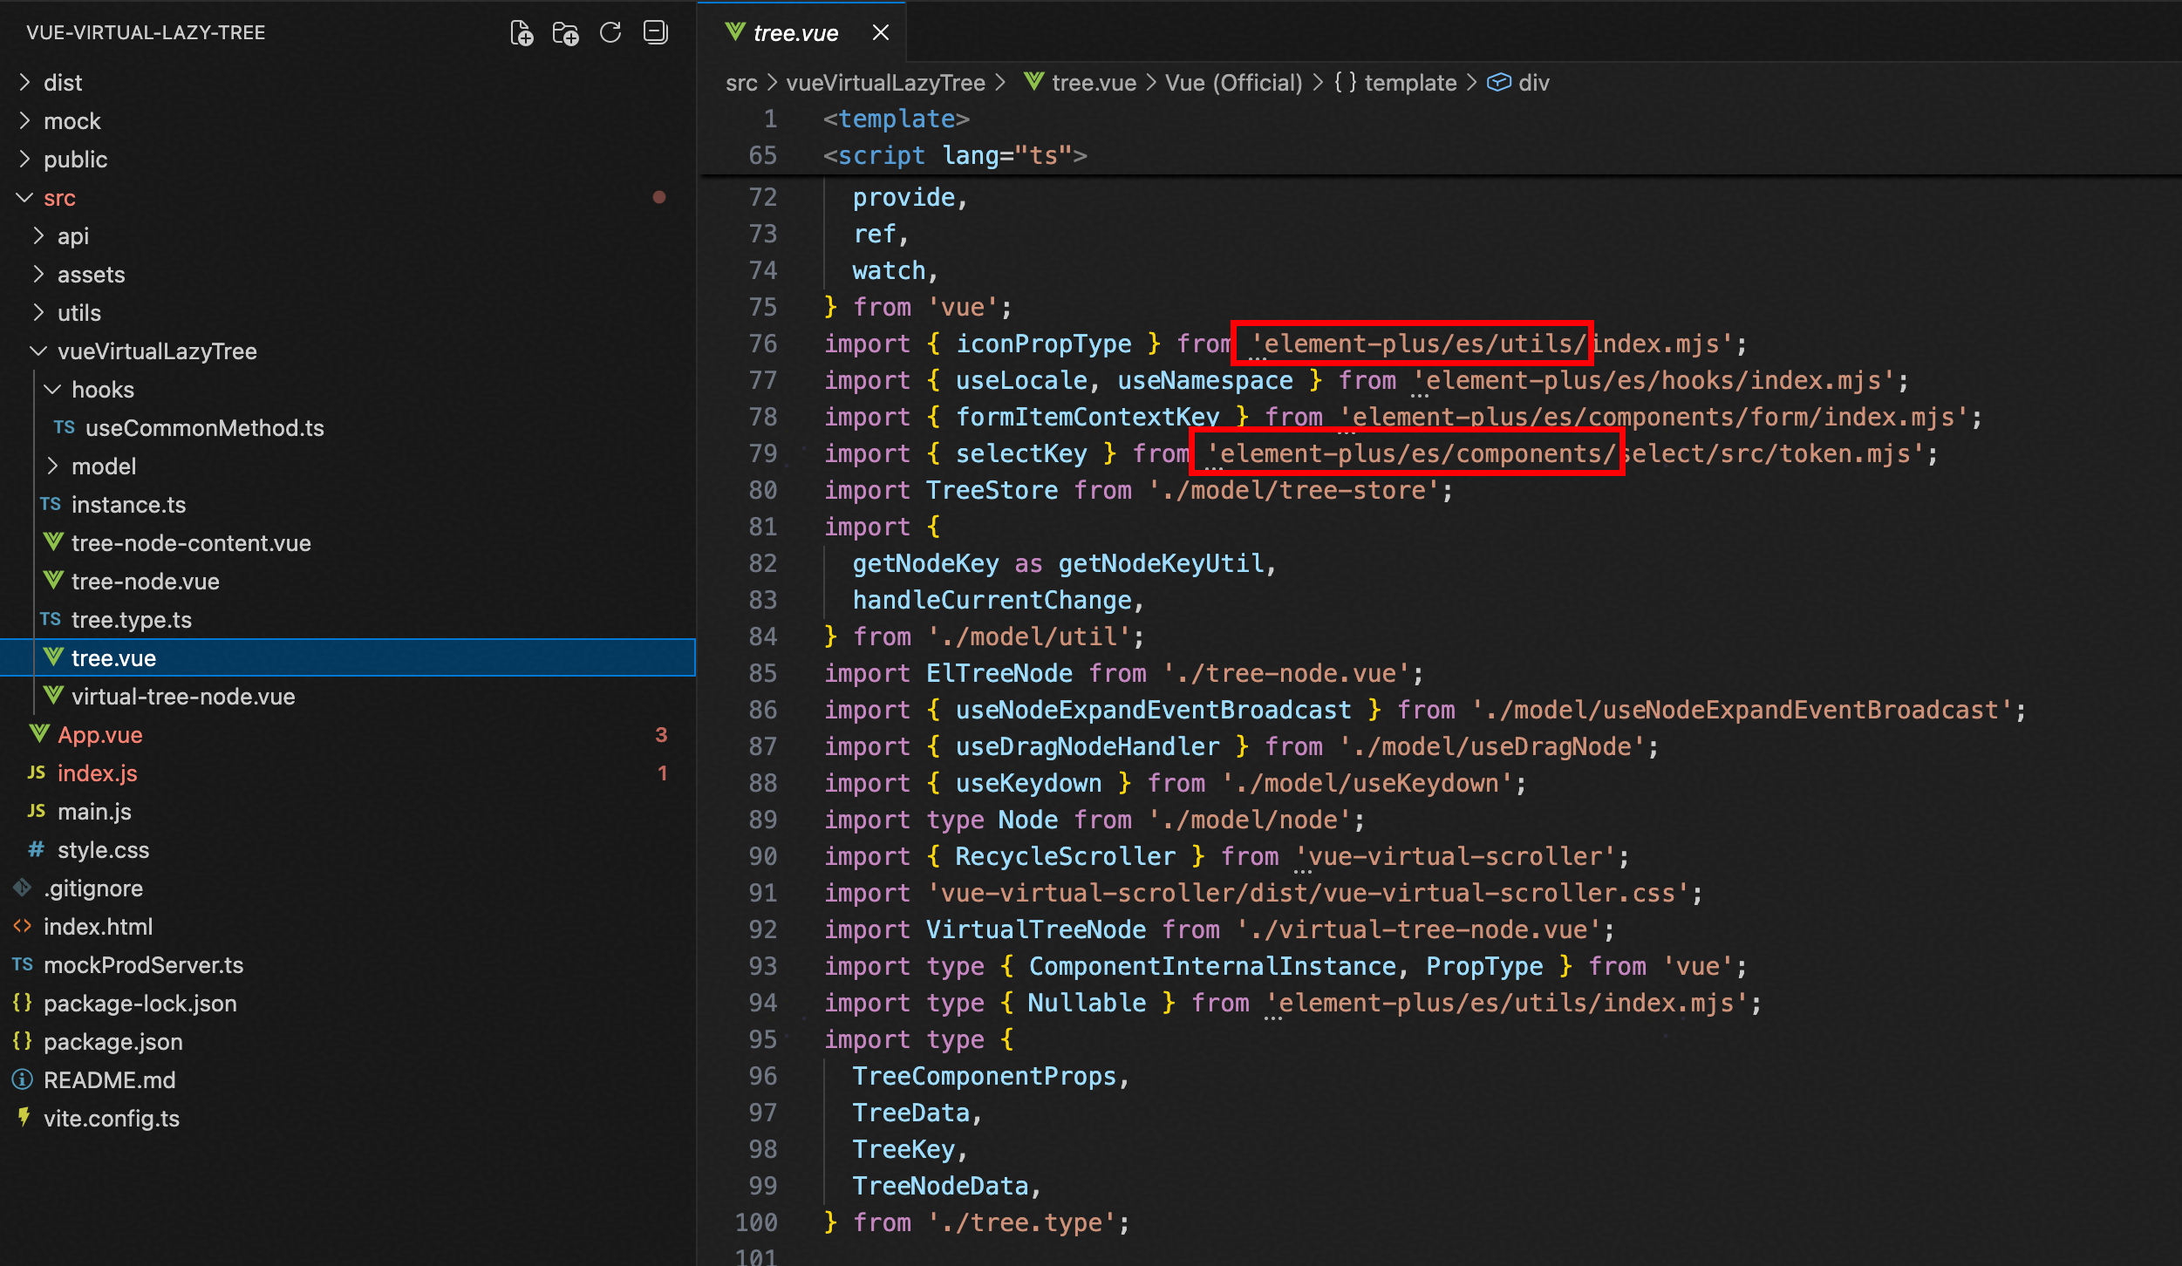This screenshot has height=1266, width=2182.
Task: Open useCommonMethod.ts file
Action: 204,428
